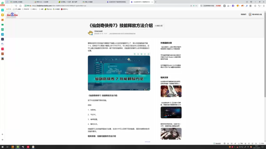Click the red sidebar app icon
This screenshot has height=149, width=266.
click(x=3, y=49)
